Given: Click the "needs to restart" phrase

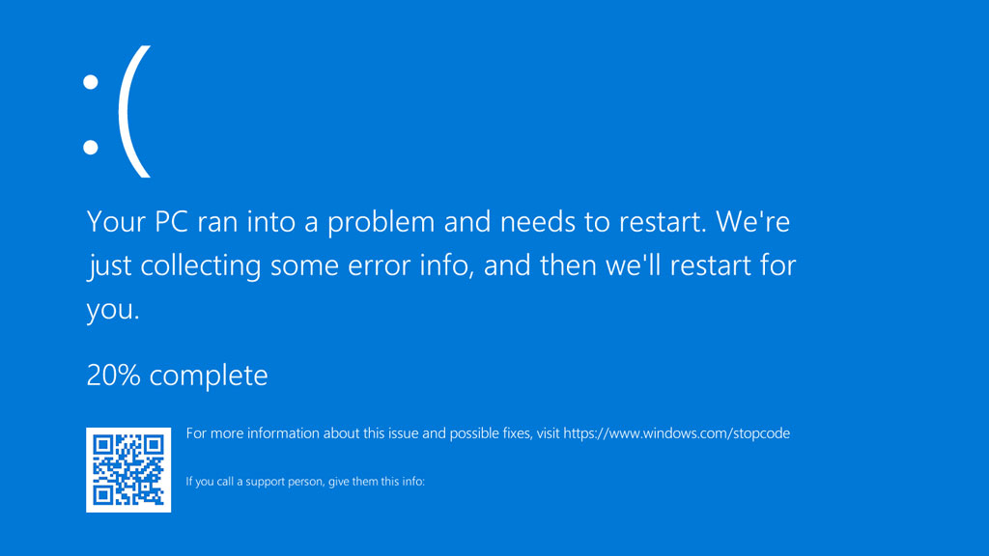Looking at the screenshot, I should 579,222.
